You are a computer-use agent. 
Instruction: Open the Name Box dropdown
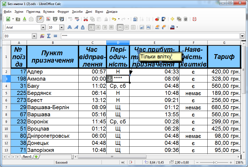(34, 36)
